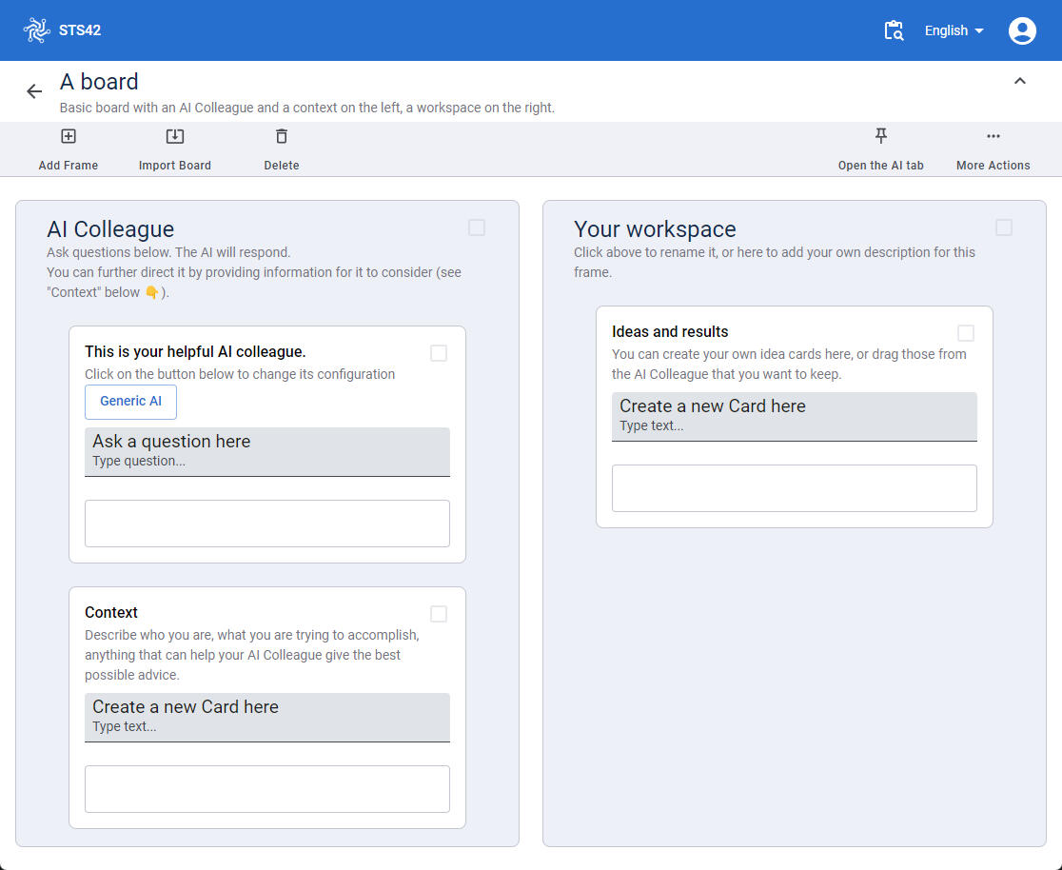Click the Generic AI configuration button
Viewport: 1062px width, 870px height.
tap(130, 402)
